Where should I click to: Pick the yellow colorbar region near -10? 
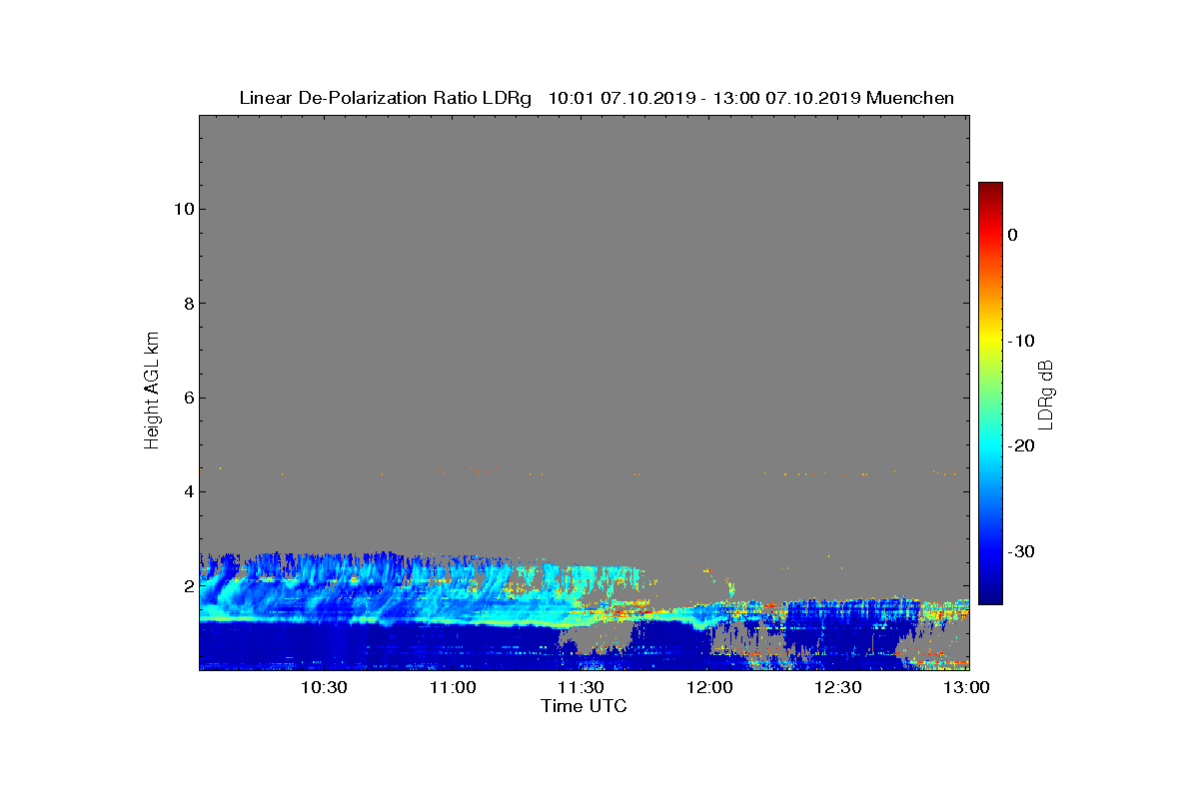(x=990, y=341)
